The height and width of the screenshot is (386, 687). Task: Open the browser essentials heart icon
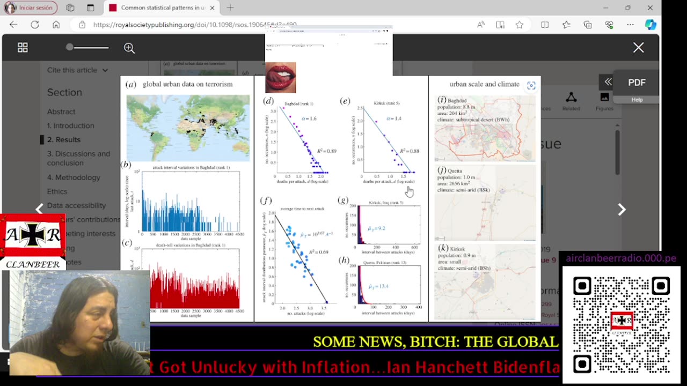(609, 25)
